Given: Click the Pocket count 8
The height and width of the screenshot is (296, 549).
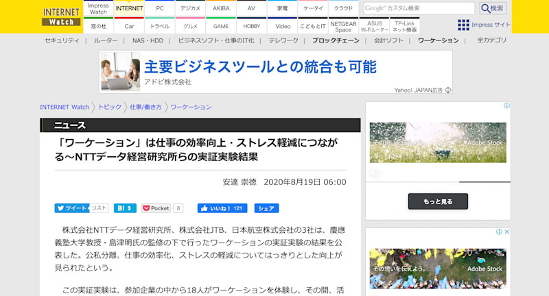Looking at the screenshot, I should [178, 208].
